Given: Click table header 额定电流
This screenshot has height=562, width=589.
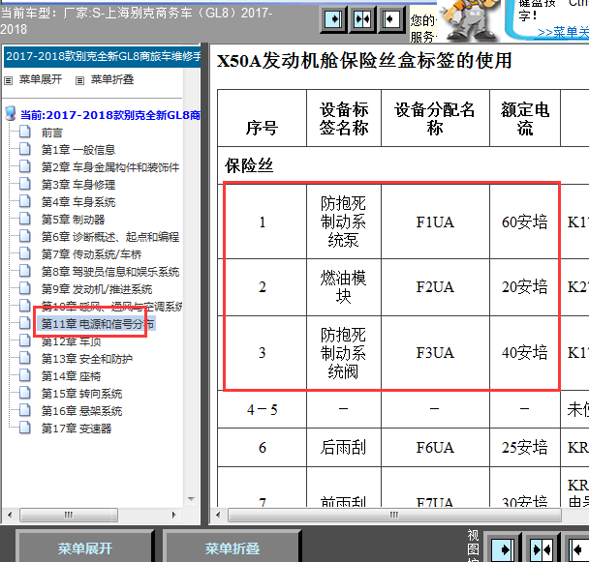Looking at the screenshot, I should (x=525, y=119).
